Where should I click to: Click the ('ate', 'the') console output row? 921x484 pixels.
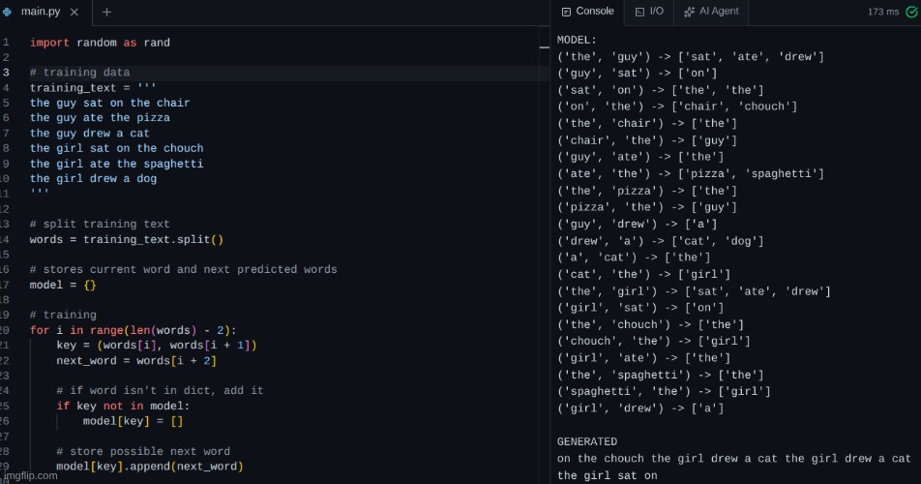(690, 174)
